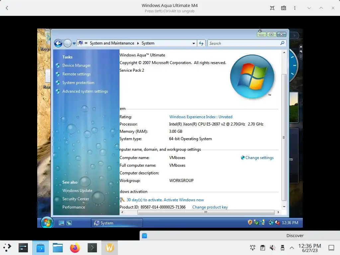This screenshot has width=340, height=255.
Task: Click Activate Windows now link
Action: (x=184, y=200)
